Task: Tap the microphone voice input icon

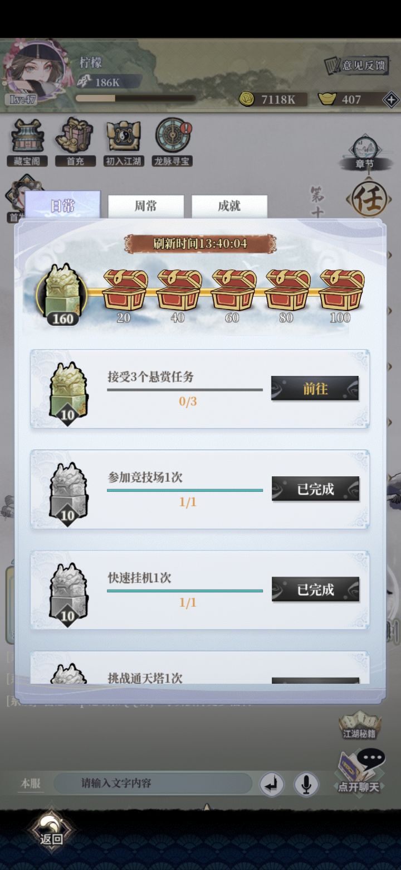Action: coord(305,784)
